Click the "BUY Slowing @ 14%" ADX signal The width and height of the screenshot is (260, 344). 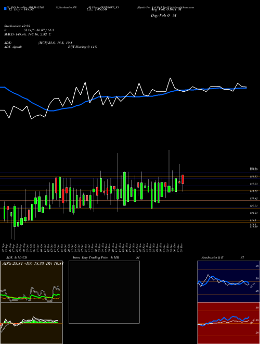(x=82, y=47)
